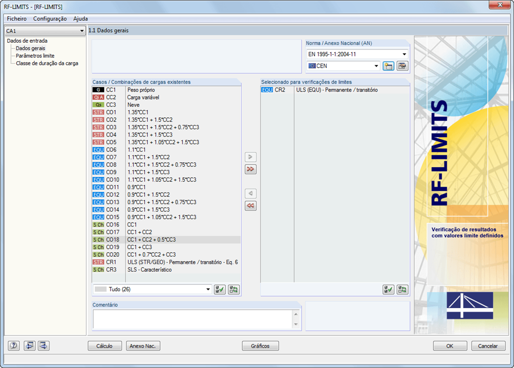
Task: Add all load cases with double arrow
Action: click(x=251, y=169)
